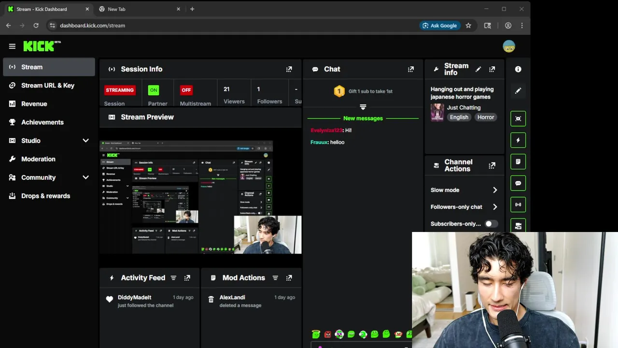Click the heart icon beside DiddyMadeIt
This screenshot has width=618, height=348.
110,299
